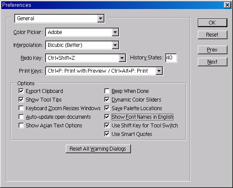Enable Keyboard Zoom Resizes Windows
233x188 pixels.
click(21, 108)
